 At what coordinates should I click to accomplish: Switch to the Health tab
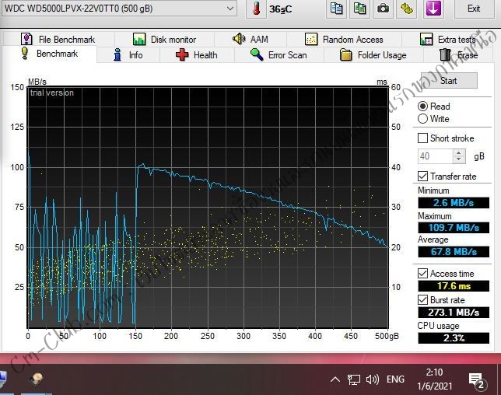[197, 55]
